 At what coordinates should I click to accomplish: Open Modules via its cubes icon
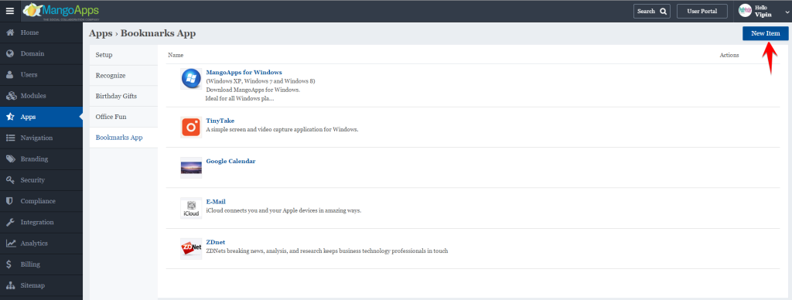tap(11, 95)
